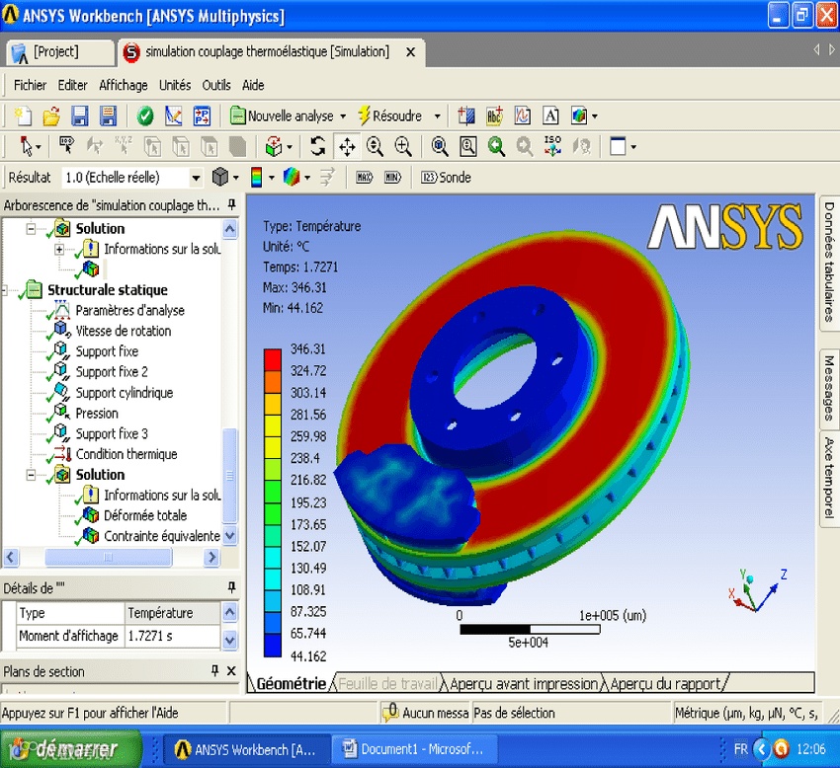Select Condition thermique tree item
The height and width of the screenshot is (768, 840).
(126, 454)
